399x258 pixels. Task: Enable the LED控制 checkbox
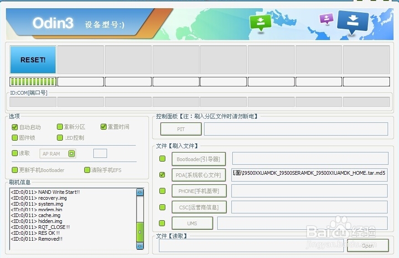[x=60, y=137]
